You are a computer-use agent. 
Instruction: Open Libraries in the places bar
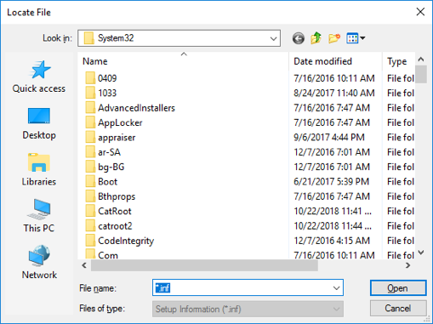pyautogui.click(x=39, y=170)
